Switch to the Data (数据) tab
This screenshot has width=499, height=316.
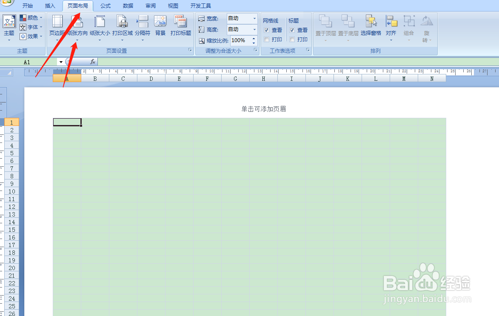(128, 6)
